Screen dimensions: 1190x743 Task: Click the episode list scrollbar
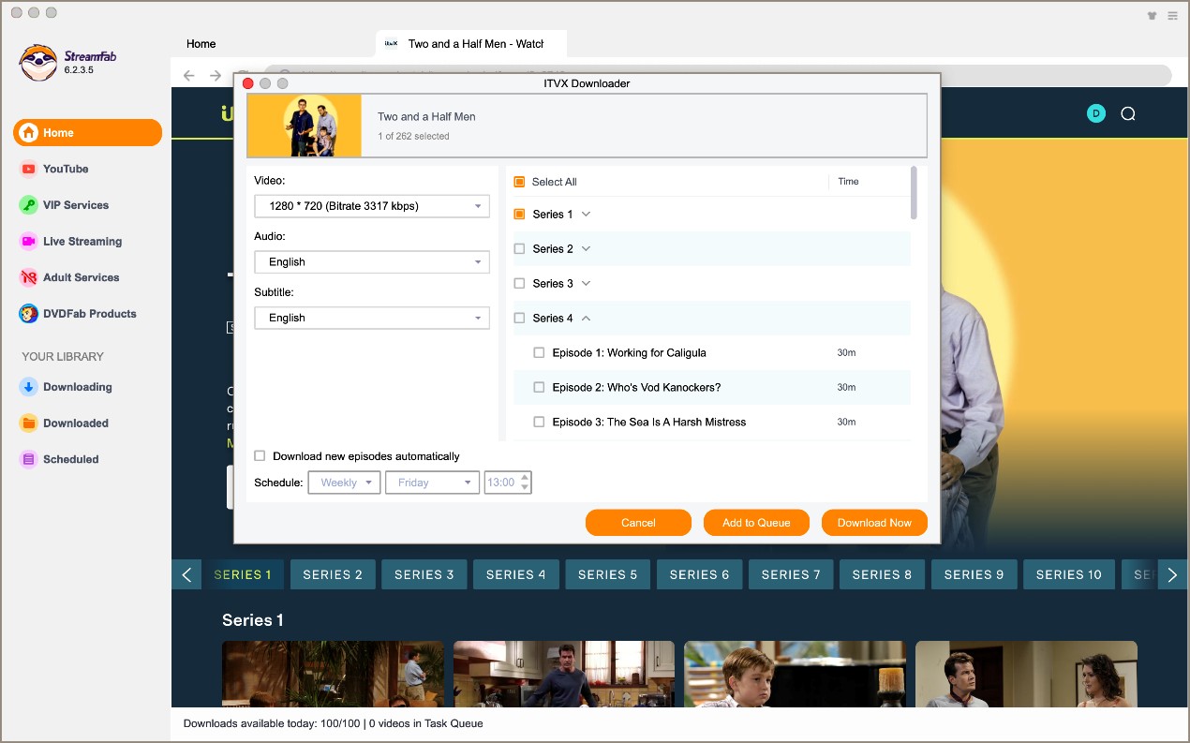point(914,193)
